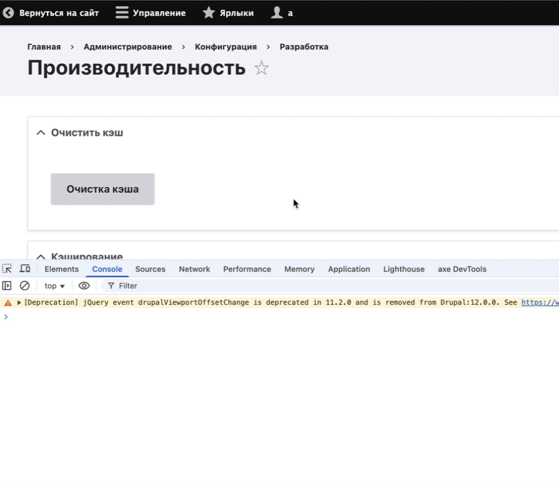559x481 pixels.
Task: Focus the console Filter input field
Action: pyautogui.click(x=330, y=285)
